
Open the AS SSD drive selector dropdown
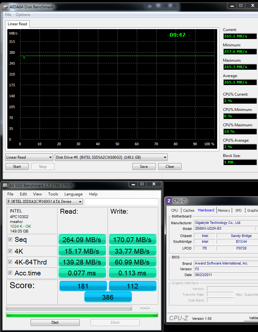click(x=45, y=202)
